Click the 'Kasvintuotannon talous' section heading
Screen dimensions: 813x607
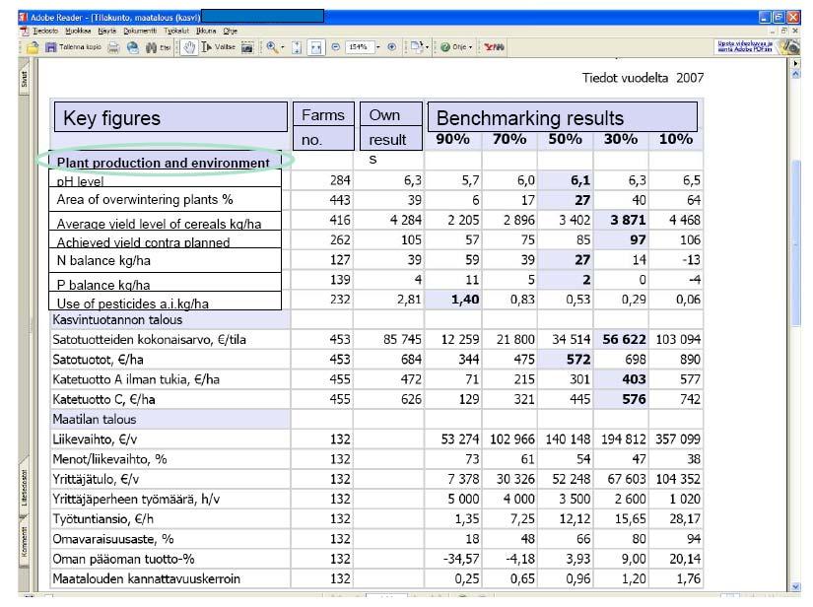[x=117, y=320]
